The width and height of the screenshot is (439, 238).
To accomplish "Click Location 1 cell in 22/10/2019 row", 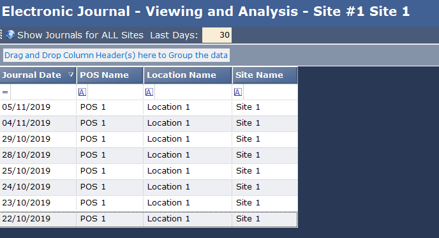I will point(188,219).
